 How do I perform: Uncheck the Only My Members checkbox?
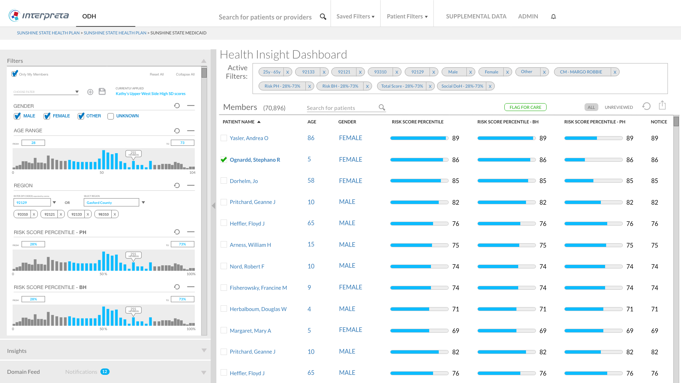[x=15, y=74]
